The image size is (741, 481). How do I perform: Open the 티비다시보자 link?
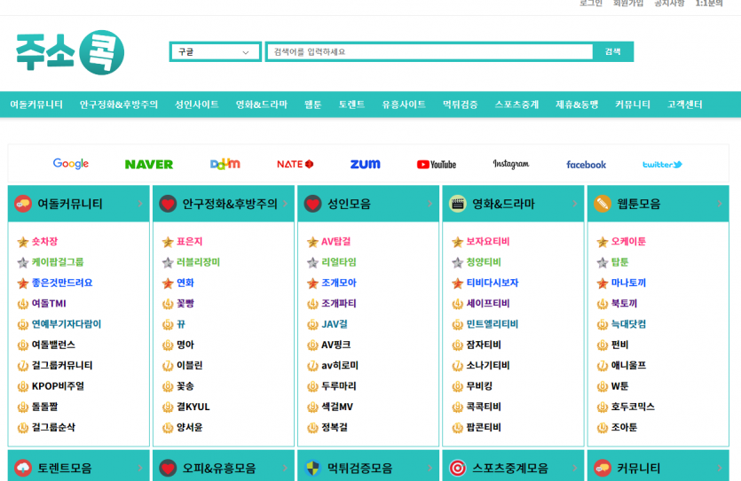pyautogui.click(x=493, y=283)
